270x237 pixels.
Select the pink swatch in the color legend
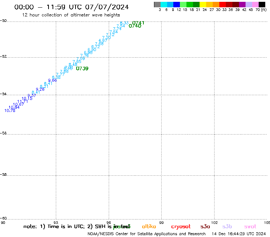(255, 4)
